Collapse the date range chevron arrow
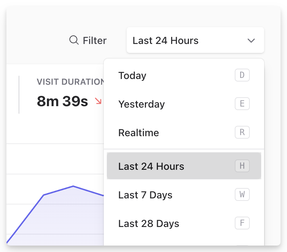 (x=251, y=41)
